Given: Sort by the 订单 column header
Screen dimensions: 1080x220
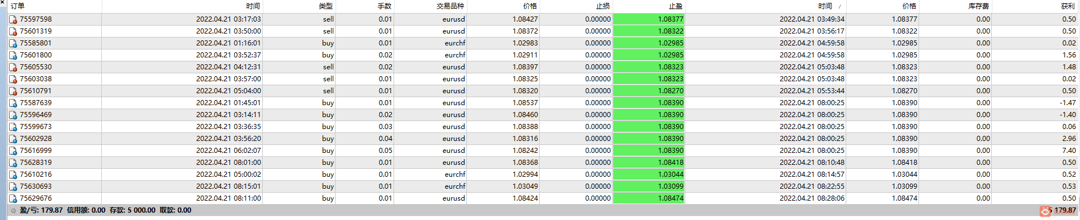Looking at the screenshot, I should click(x=18, y=6).
